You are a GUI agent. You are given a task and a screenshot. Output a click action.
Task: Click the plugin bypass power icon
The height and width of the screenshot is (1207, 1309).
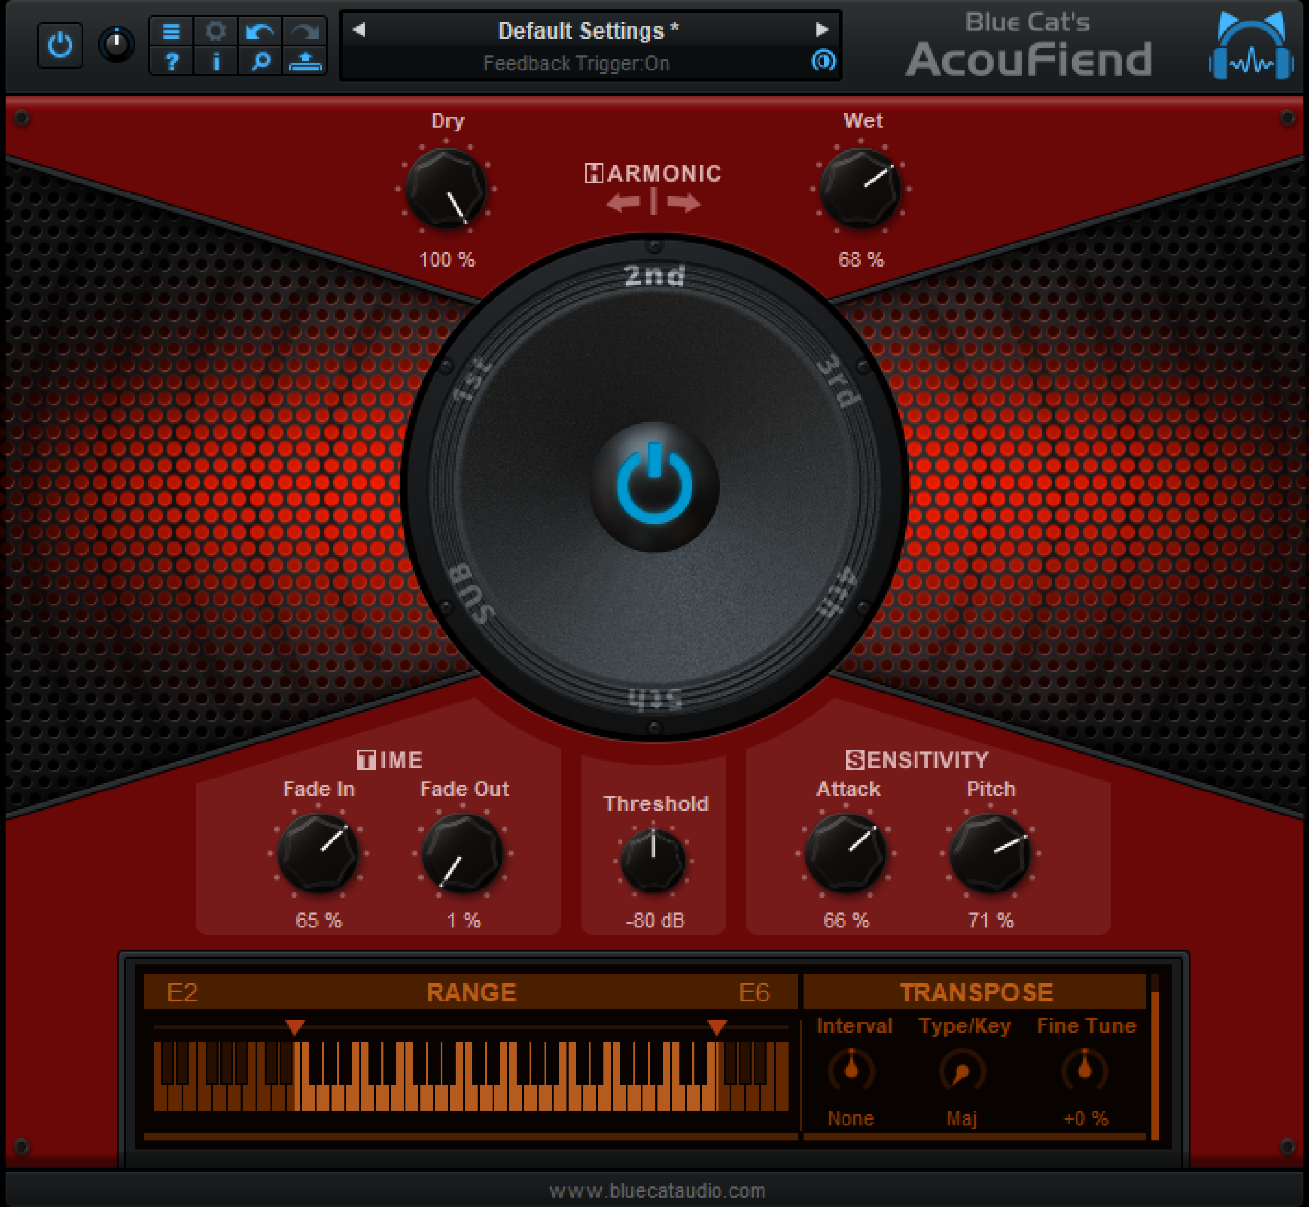(x=59, y=45)
